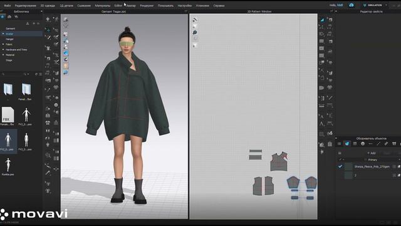Click the + Add fabric button

(372, 153)
